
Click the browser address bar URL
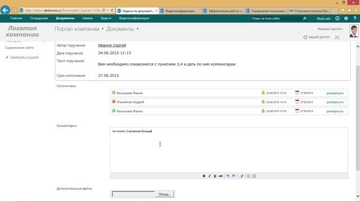click(62, 11)
